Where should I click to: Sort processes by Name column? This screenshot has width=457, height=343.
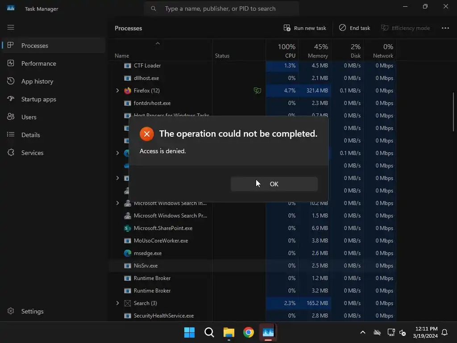pos(161,50)
